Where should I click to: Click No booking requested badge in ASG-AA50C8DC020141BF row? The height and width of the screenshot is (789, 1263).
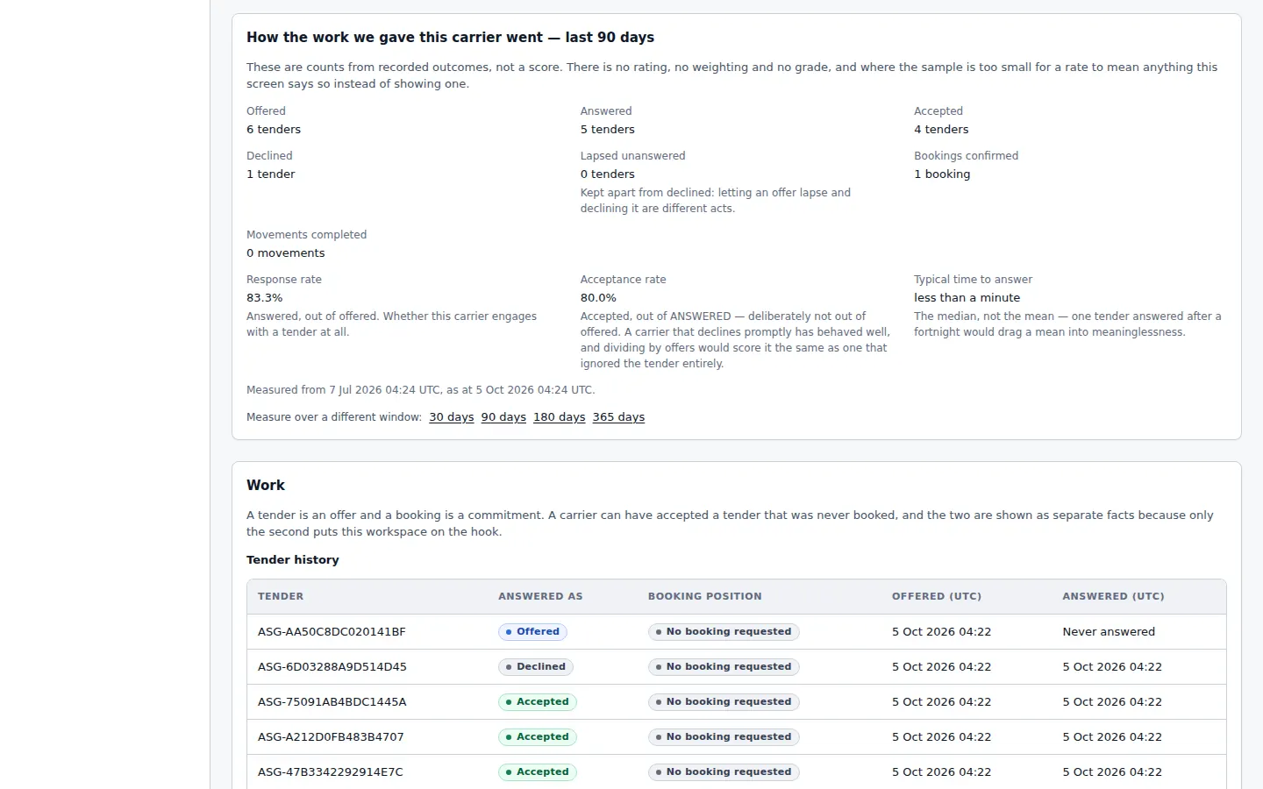point(724,632)
